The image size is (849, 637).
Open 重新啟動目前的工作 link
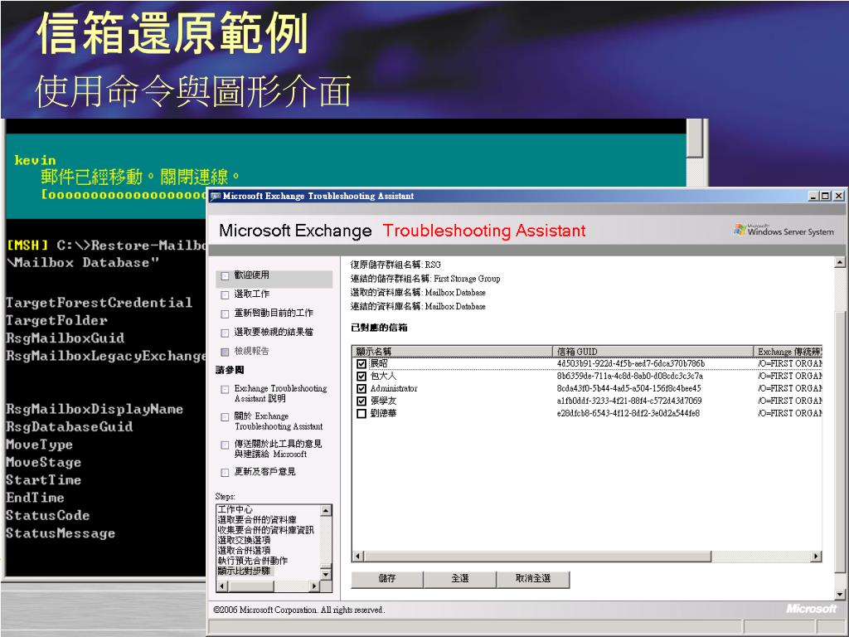coord(274,313)
